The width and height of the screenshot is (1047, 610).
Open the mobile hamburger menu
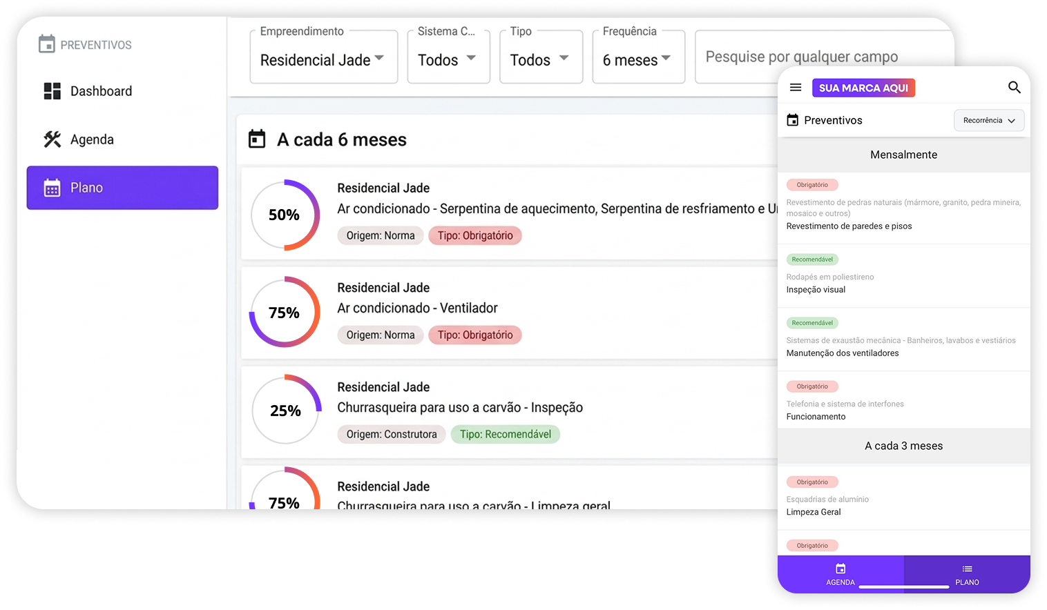(796, 88)
